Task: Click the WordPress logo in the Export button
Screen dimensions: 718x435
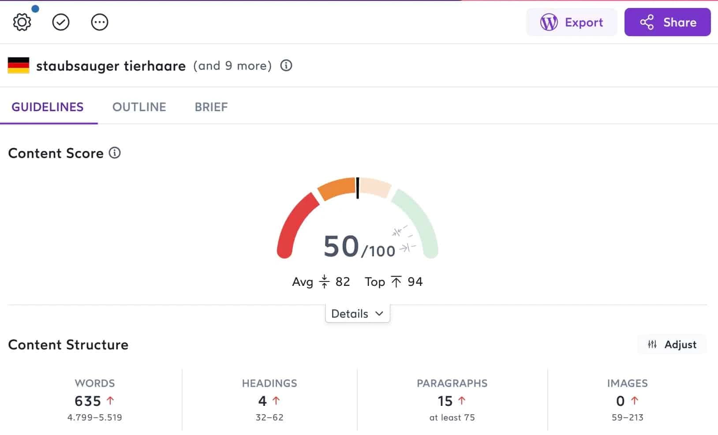Action: (x=549, y=22)
